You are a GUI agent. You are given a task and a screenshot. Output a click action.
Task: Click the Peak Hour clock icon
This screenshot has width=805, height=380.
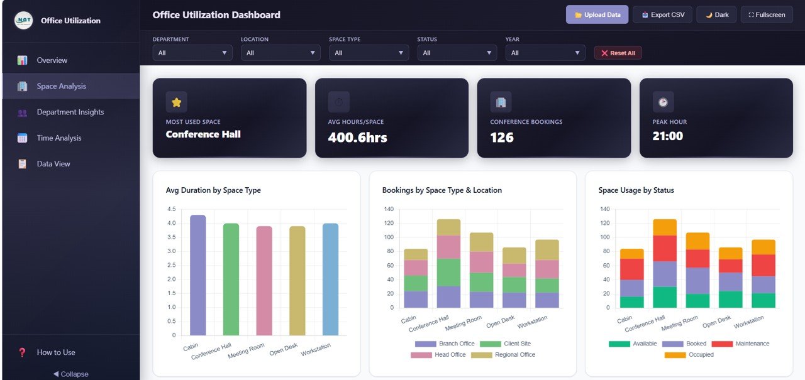[663, 102]
